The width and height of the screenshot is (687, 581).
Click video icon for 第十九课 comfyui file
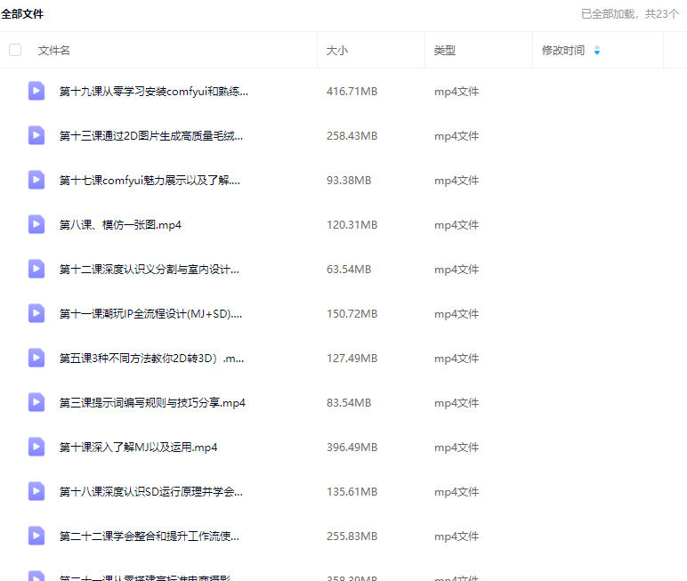pyautogui.click(x=36, y=91)
